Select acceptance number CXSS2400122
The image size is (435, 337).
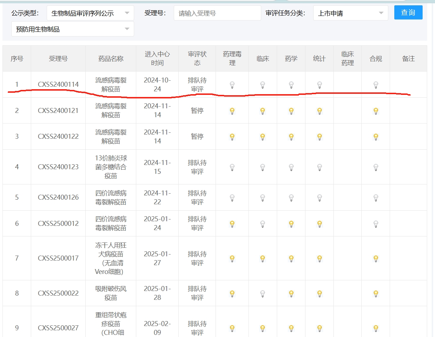(58, 136)
